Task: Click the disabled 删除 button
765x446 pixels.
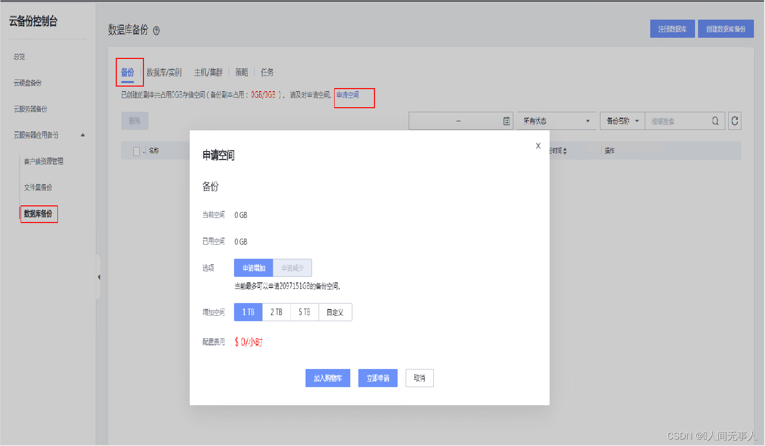Action: (x=135, y=121)
